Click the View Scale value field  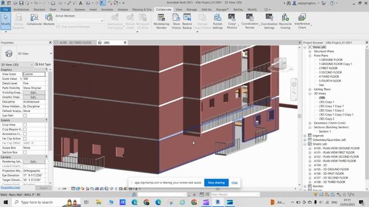tap(34, 74)
